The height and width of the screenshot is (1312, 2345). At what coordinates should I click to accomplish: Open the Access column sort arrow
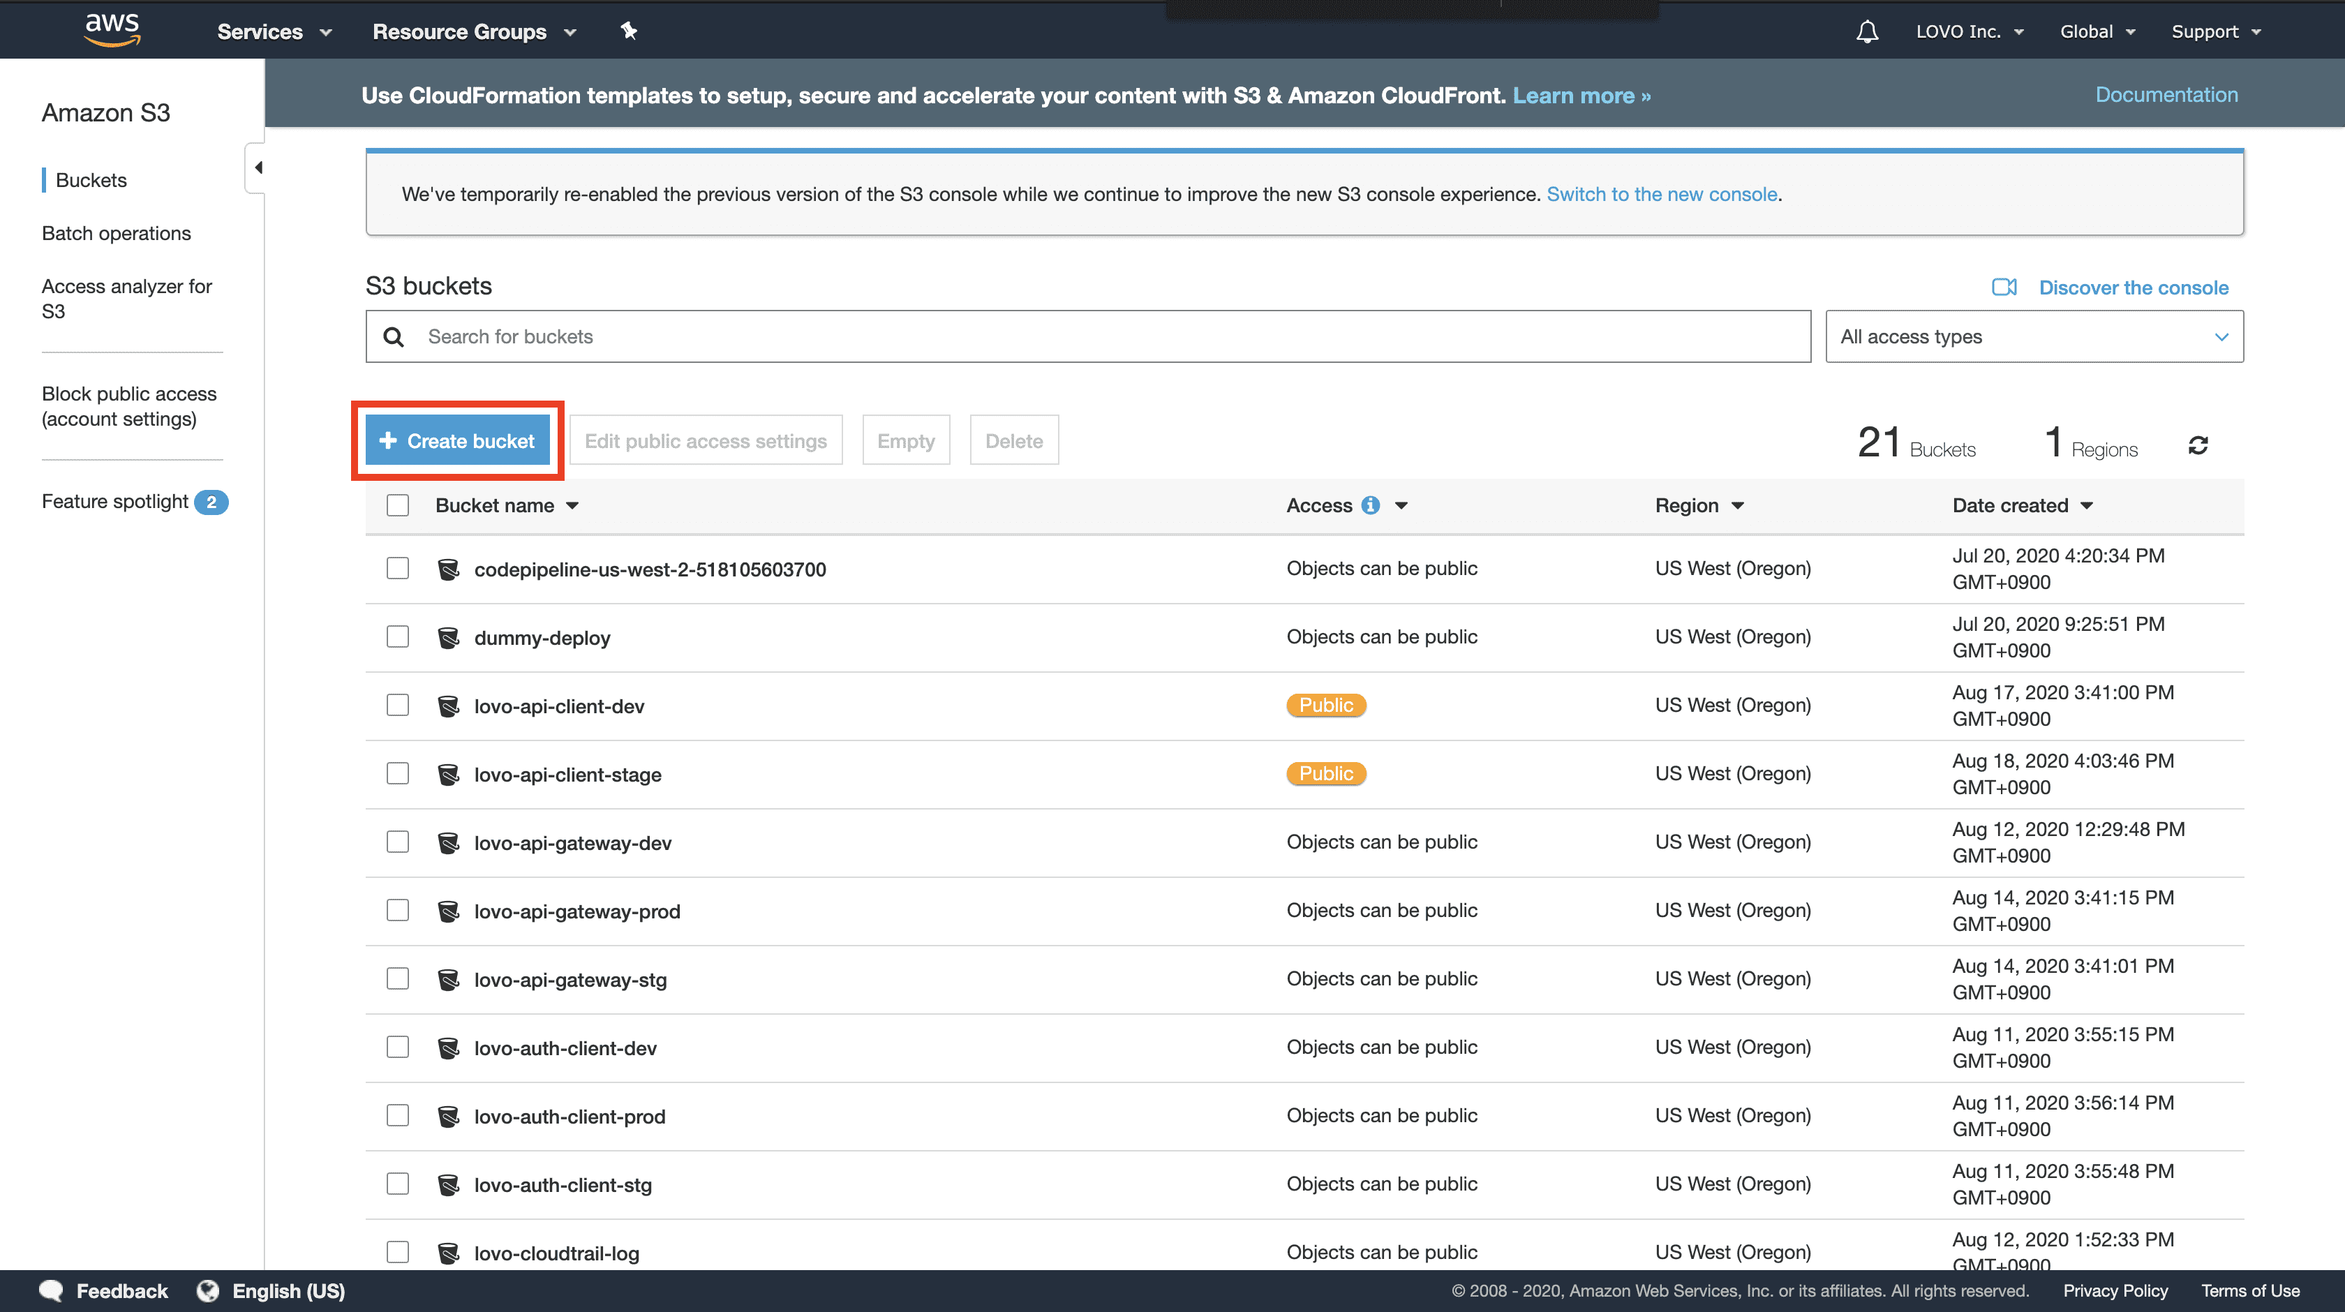[x=1401, y=505]
